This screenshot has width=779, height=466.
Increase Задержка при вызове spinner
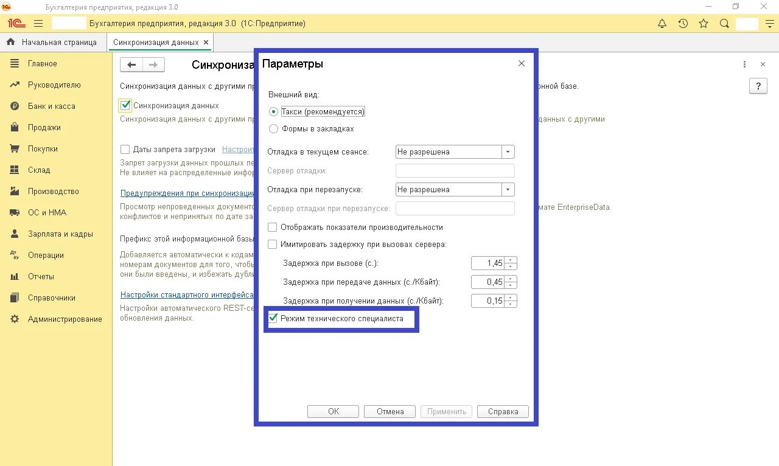click(511, 260)
